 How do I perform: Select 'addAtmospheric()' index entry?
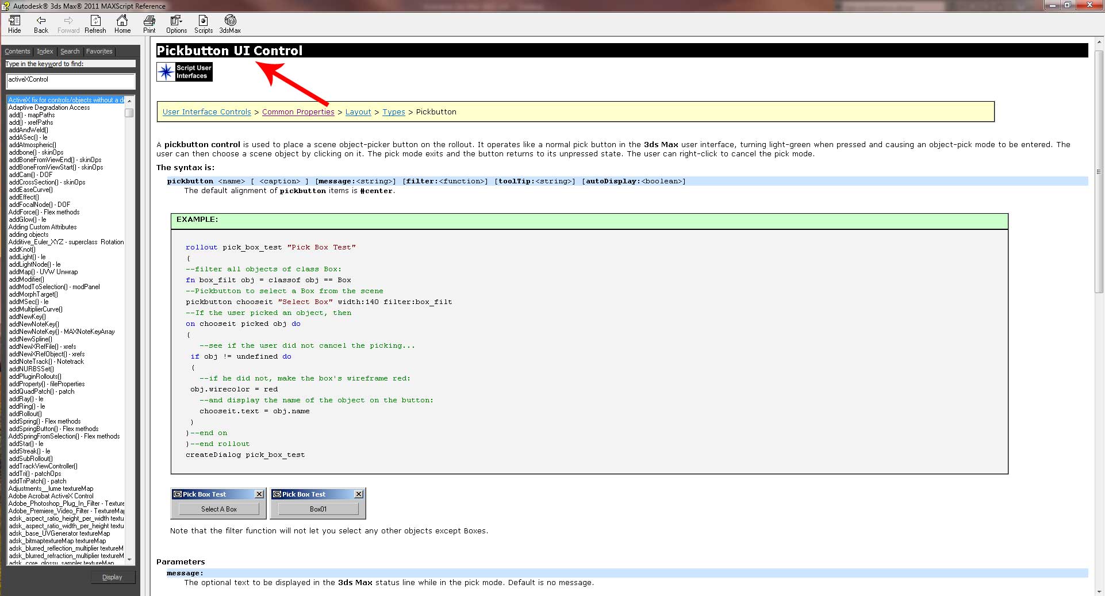(32, 145)
